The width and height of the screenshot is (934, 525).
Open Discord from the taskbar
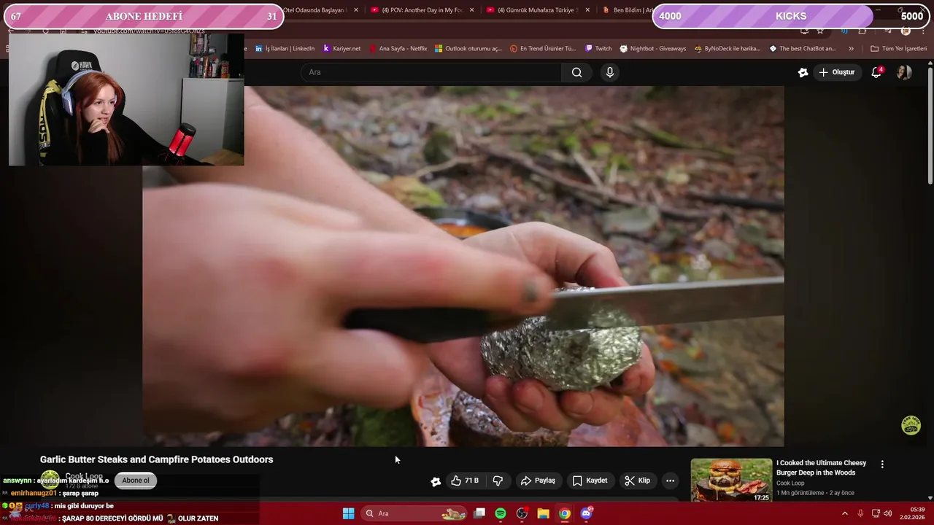click(x=586, y=513)
